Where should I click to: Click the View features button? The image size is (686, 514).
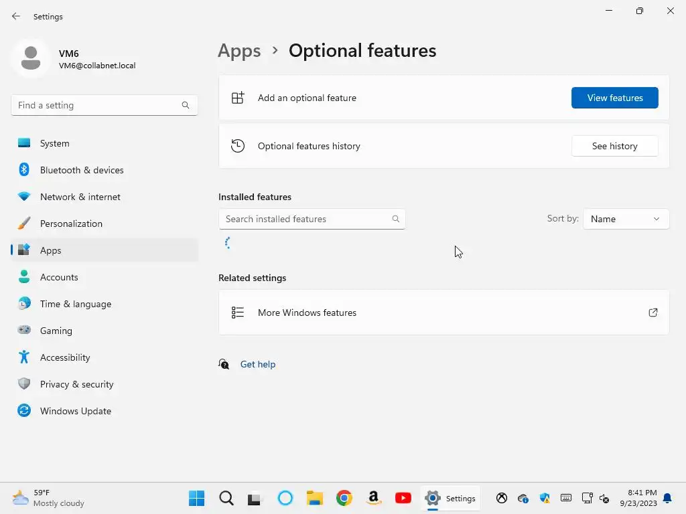(614, 98)
